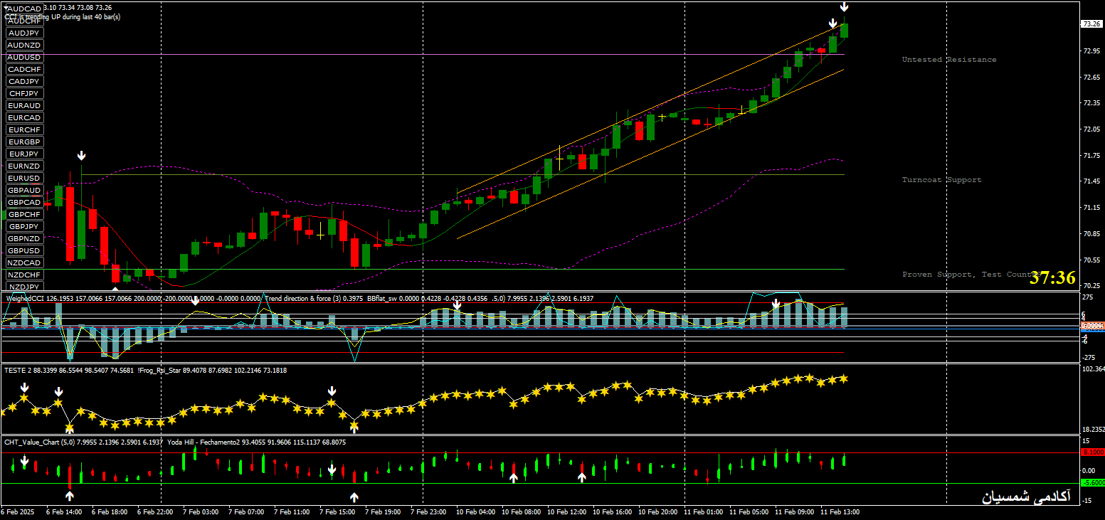This screenshot has height=520, width=1105.
Task: Click the Turncoat Support label
Action: pos(941,180)
